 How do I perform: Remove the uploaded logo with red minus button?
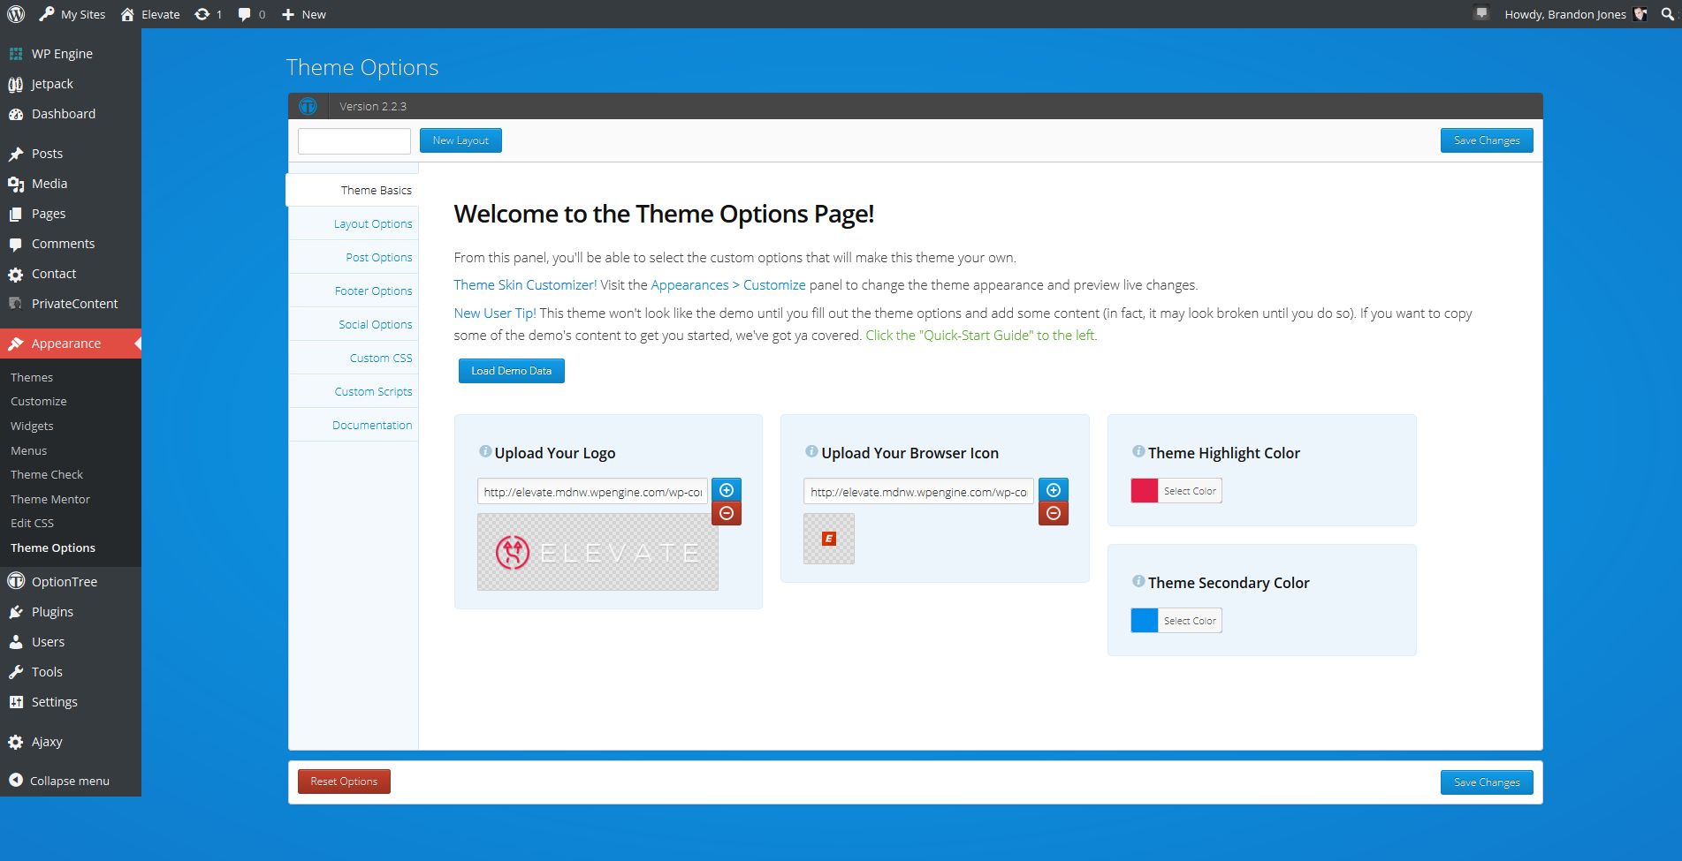pos(727,513)
